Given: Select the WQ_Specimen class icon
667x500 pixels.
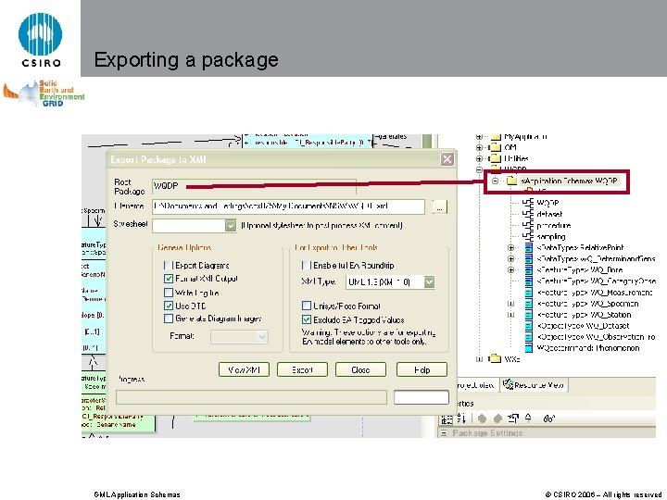Looking at the screenshot, I should pyautogui.click(x=529, y=303).
